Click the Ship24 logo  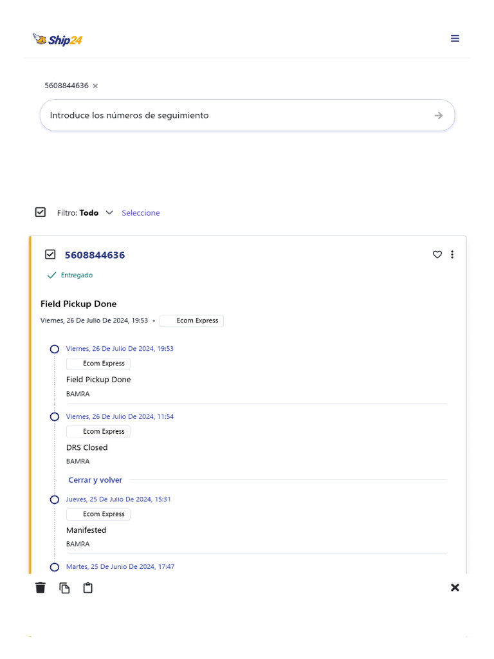(x=58, y=40)
